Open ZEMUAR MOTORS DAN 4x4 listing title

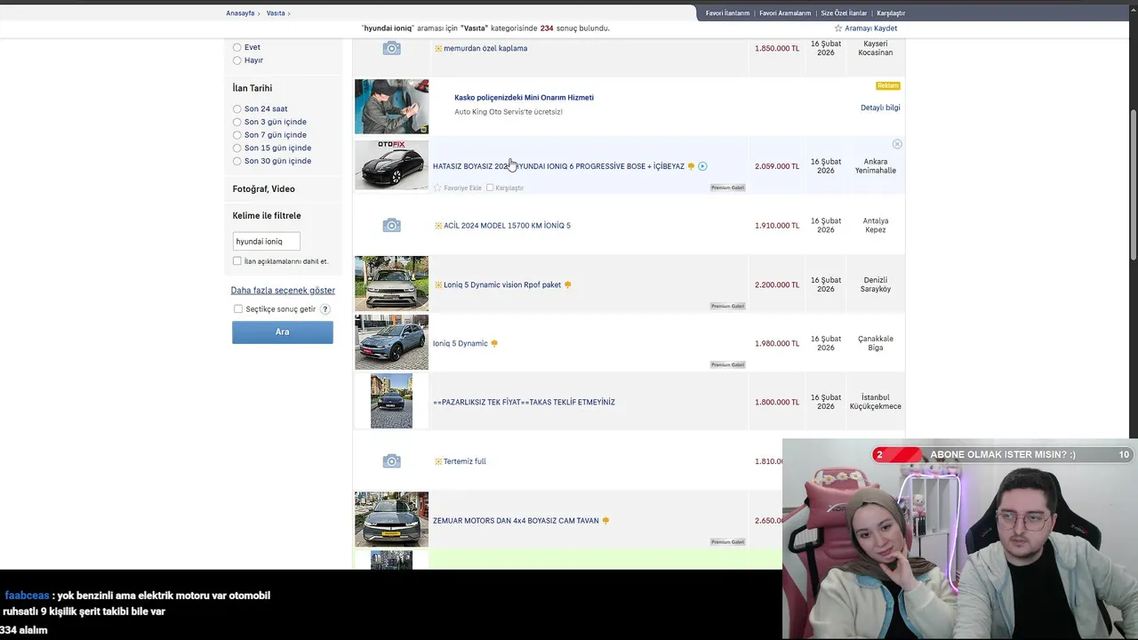click(516, 521)
